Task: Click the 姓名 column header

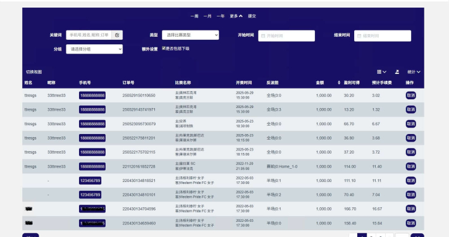Action: [x=28, y=83]
